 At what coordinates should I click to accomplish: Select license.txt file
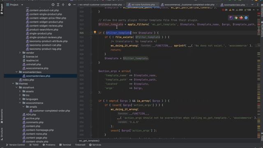point(32,57)
